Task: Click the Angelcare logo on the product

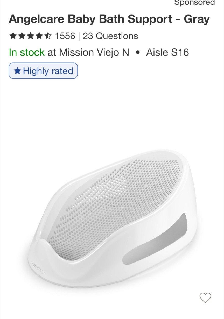Action: (x=38, y=268)
